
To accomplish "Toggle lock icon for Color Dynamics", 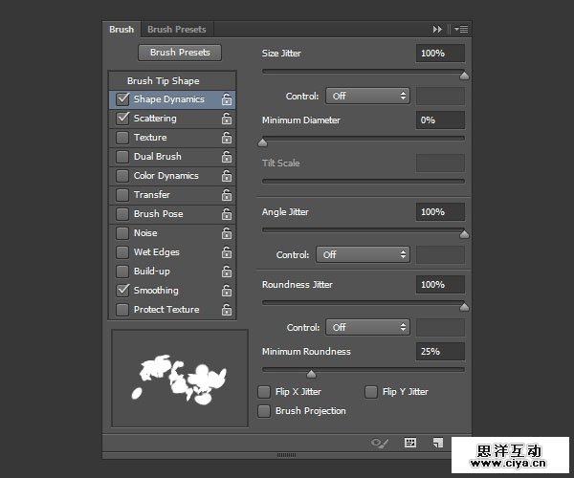I will (227, 176).
